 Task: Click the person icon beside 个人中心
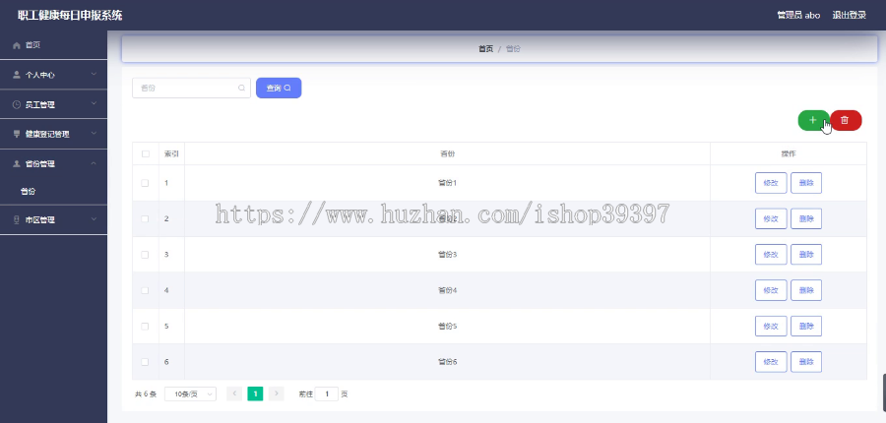pos(17,75)
